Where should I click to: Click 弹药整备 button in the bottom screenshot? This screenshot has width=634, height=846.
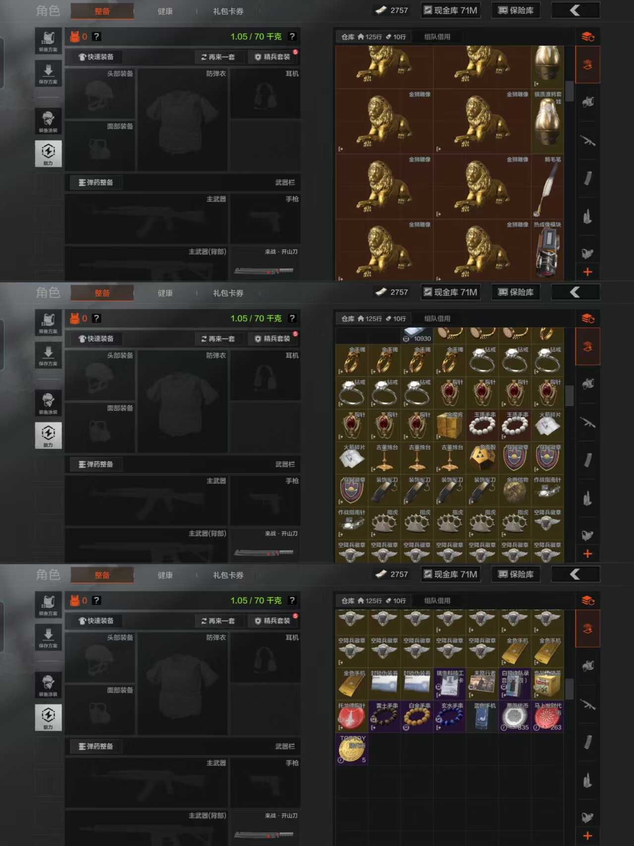click(x=96, y=746)
